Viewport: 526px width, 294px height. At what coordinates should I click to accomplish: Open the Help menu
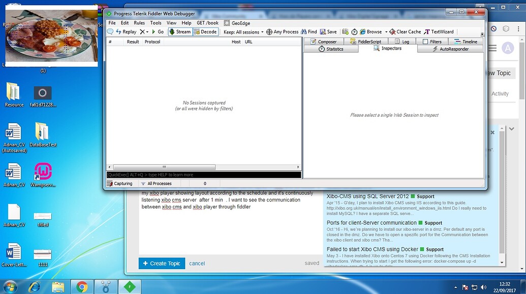tap(187, 23)
